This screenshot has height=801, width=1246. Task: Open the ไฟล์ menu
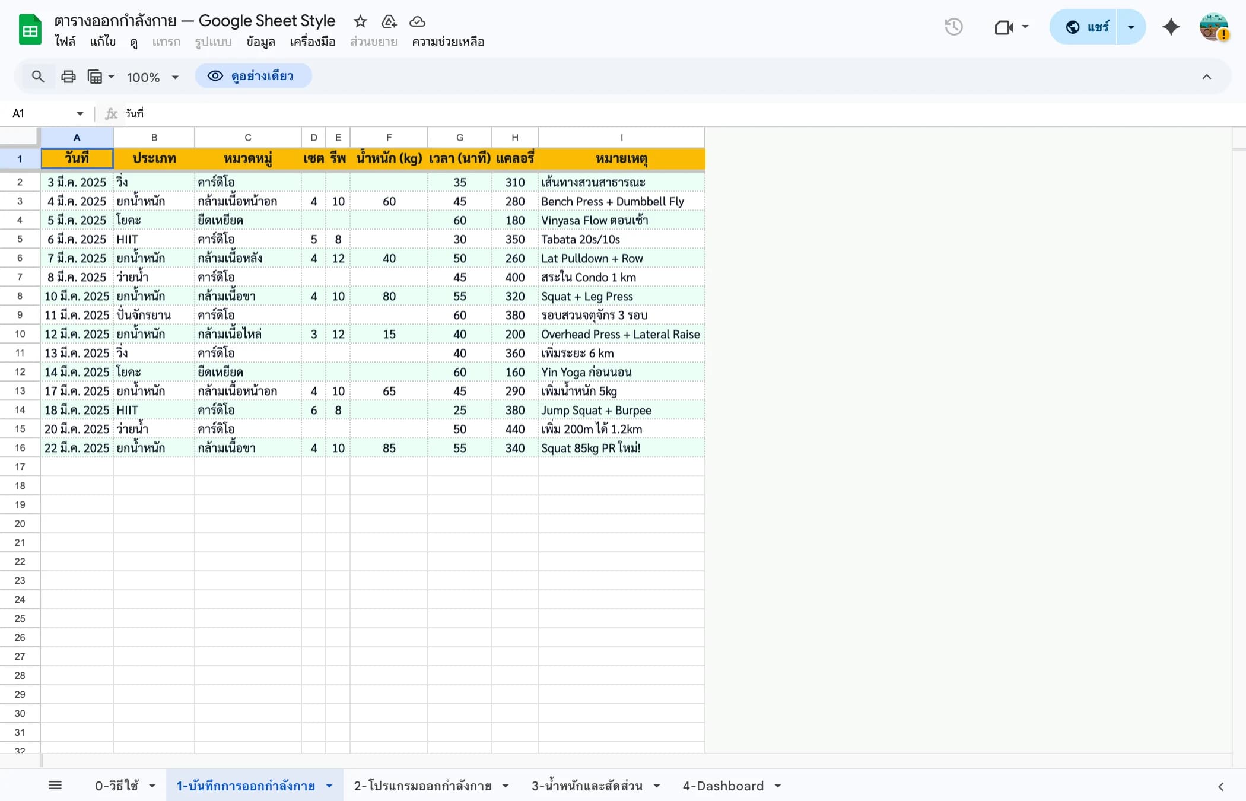point(66,42)
